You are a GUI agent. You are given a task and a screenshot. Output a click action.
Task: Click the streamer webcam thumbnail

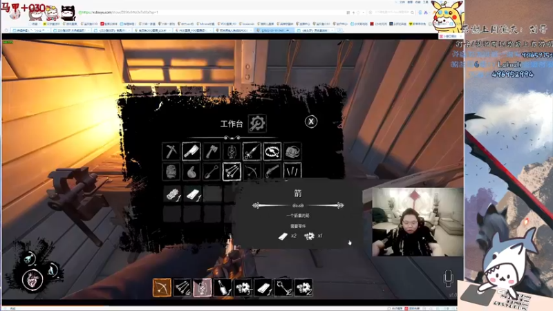point(418,222)
